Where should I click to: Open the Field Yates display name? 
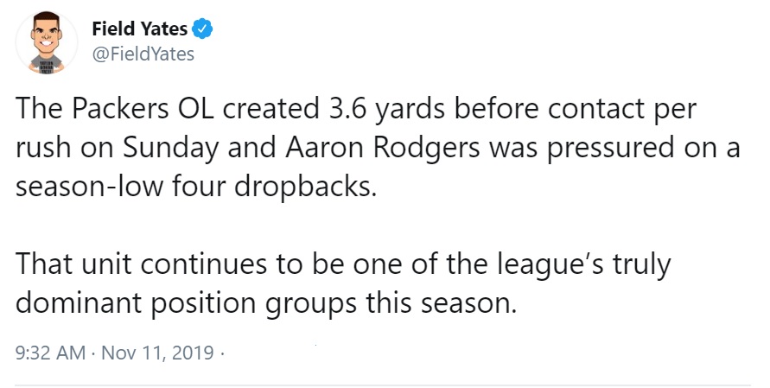140,29
